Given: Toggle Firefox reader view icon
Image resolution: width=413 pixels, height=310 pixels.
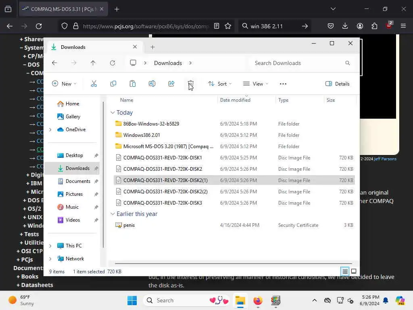Looking at the screenshot, I should tap(217, 26).
